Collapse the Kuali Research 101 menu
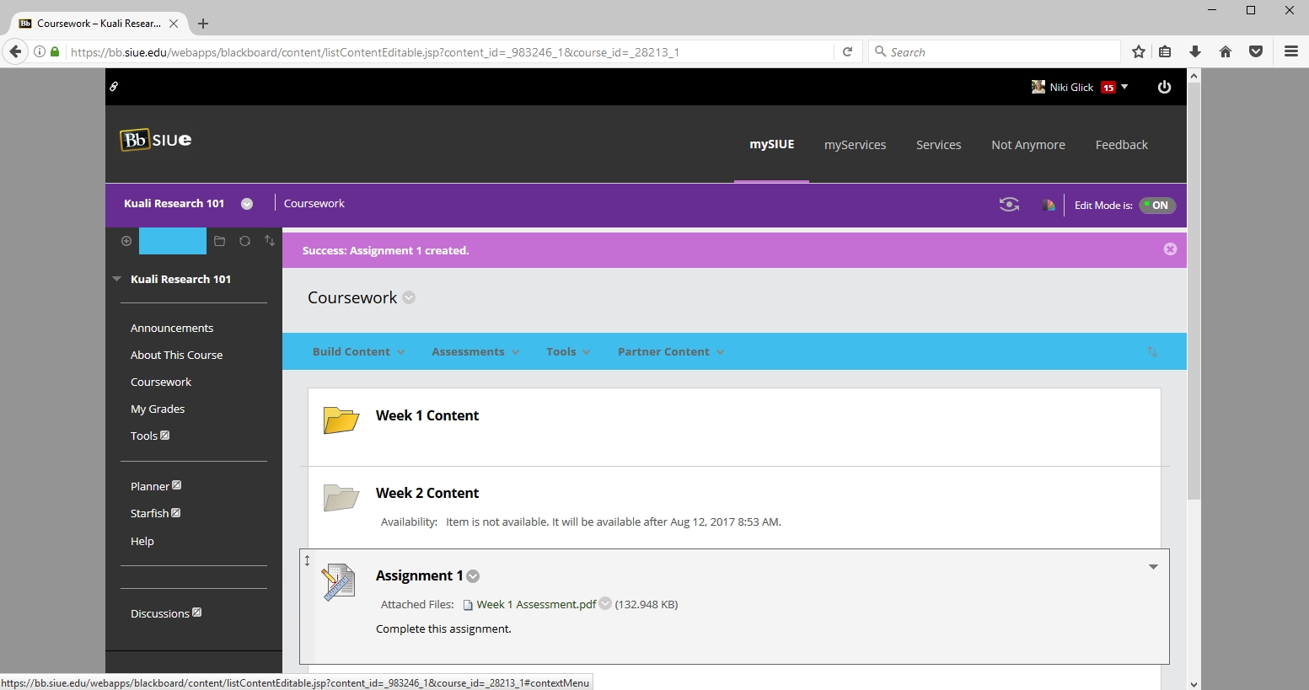1309x690 pixels. pyautogui.click(x=117, y=279)
